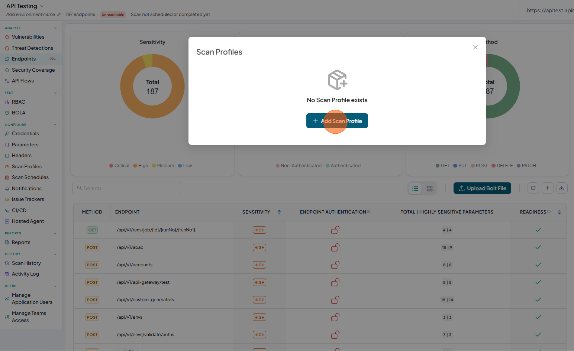Click the endpoint Search field

pos(126,188)
